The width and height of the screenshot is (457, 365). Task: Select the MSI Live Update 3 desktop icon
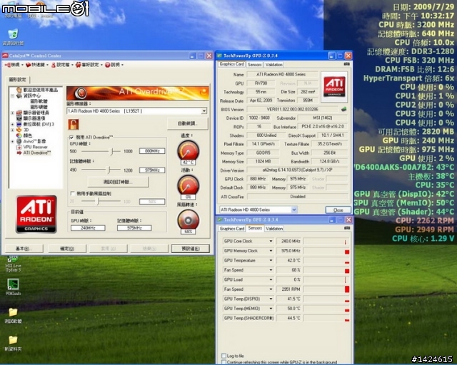tap(13, 264)
